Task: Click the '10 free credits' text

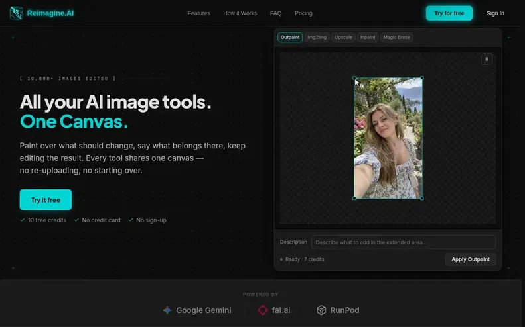Action: 47,220
